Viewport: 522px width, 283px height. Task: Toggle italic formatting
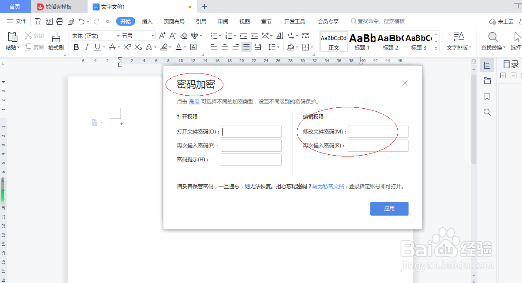(86, 47)
